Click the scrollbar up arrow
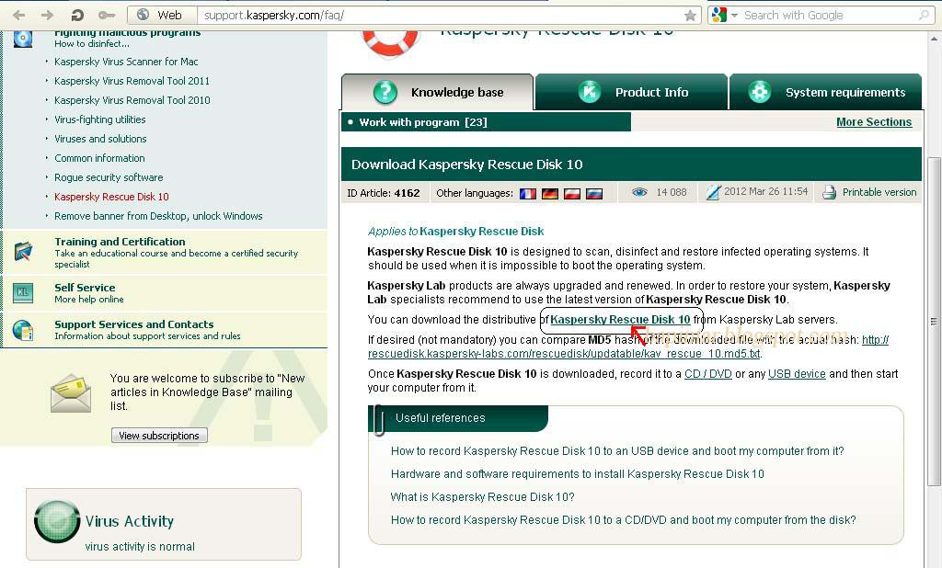Screen dimensions: 942x568 click(933, 39)
